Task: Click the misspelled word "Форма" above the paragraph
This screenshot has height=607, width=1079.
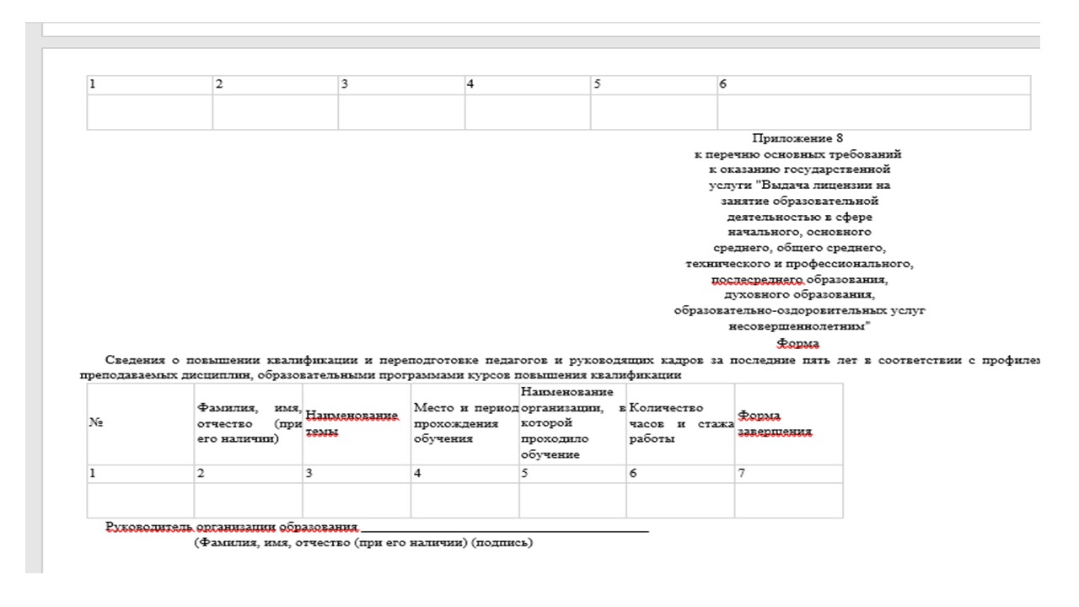Action: tap(798, 344)
